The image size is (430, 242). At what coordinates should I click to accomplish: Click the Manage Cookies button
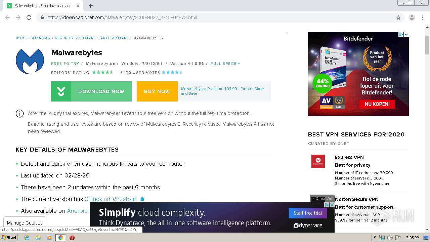tap(25, 223)
